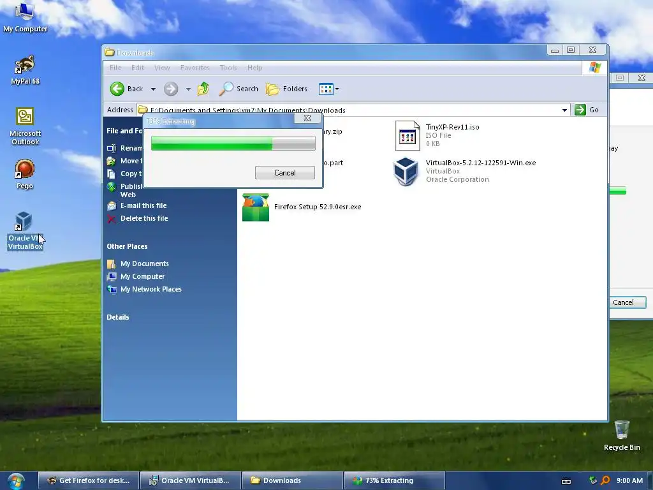This screenshot has width=653, height=490.
Task: Open the Search pane in Explorer
Action: pyautogui.click(x=238, y=89)
